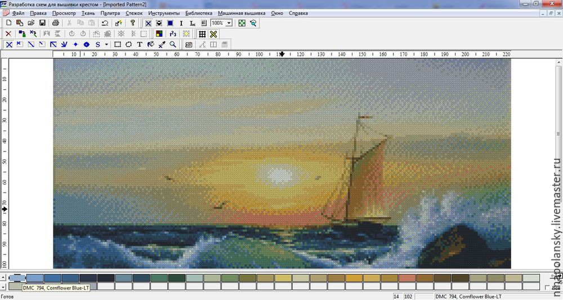Open the four-color palette icon
The image size is (563, 300).
coord(159,34)
